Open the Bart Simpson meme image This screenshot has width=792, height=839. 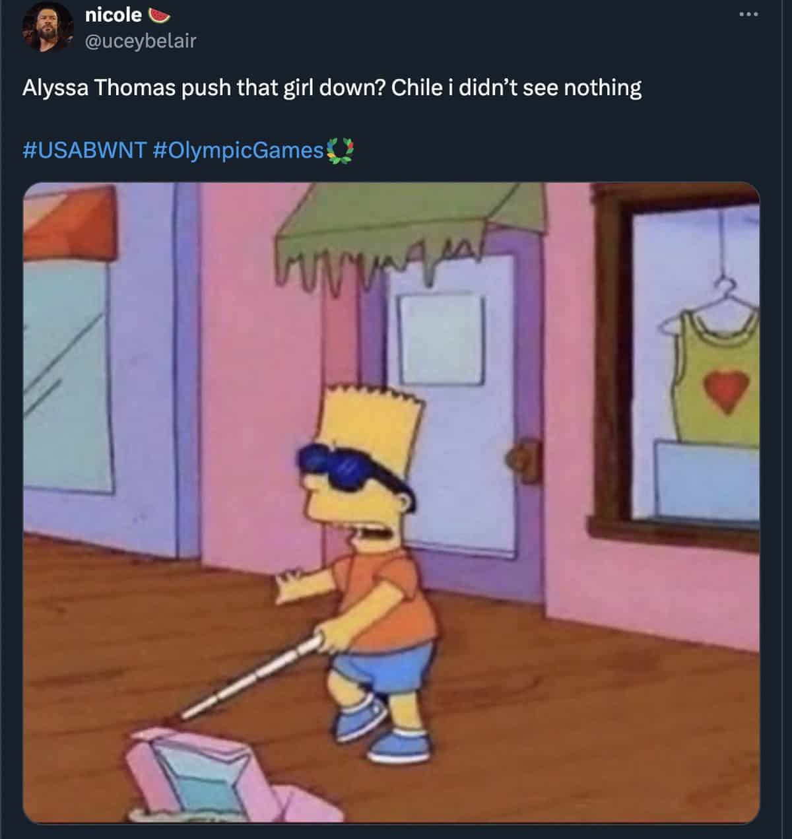pyautogui.click(x=391, y=502)
